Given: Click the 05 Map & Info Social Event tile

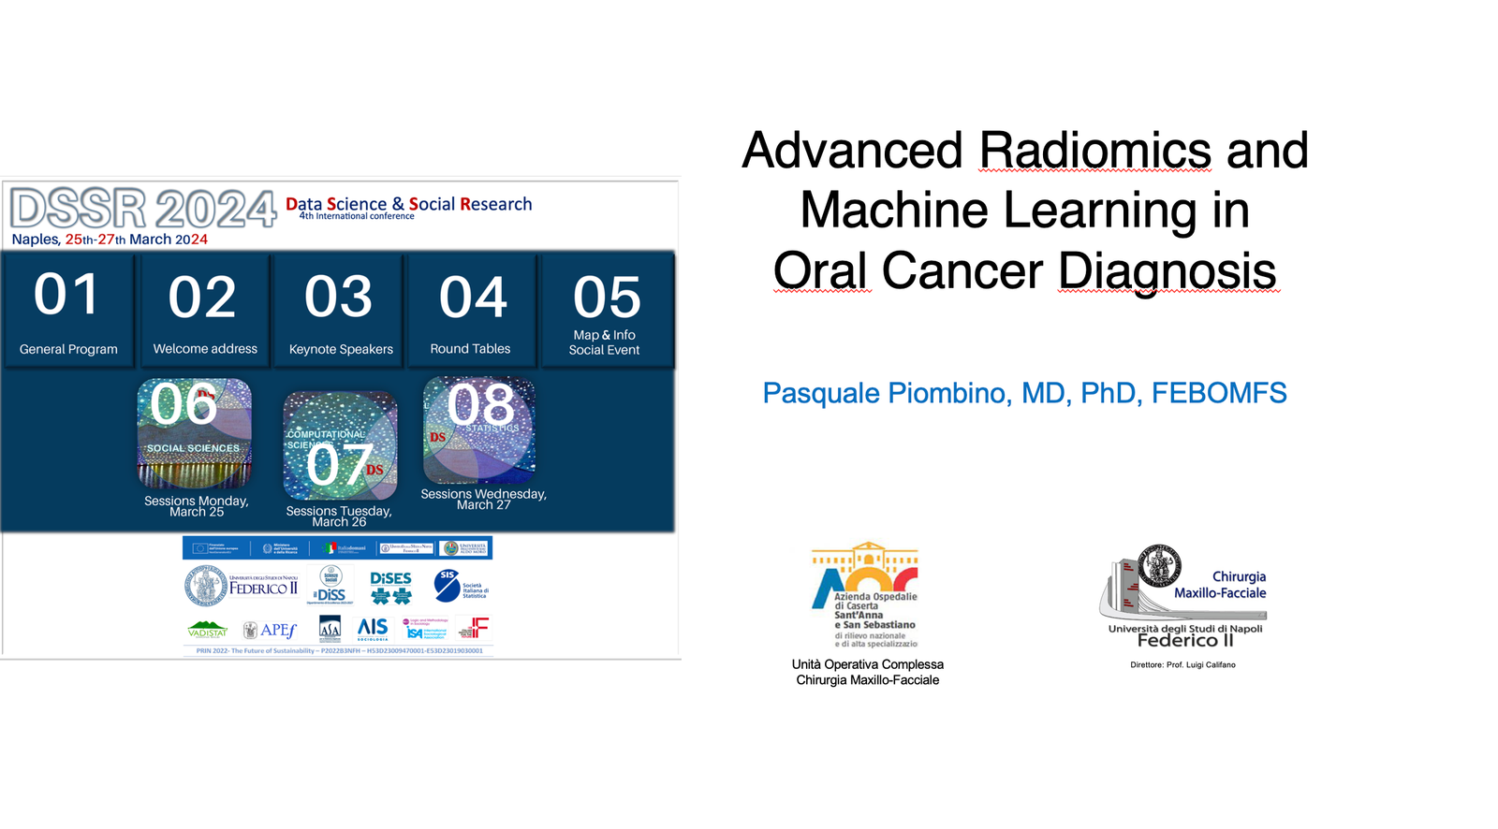Looking at the screenshot, I should click(x=606, y=311).
